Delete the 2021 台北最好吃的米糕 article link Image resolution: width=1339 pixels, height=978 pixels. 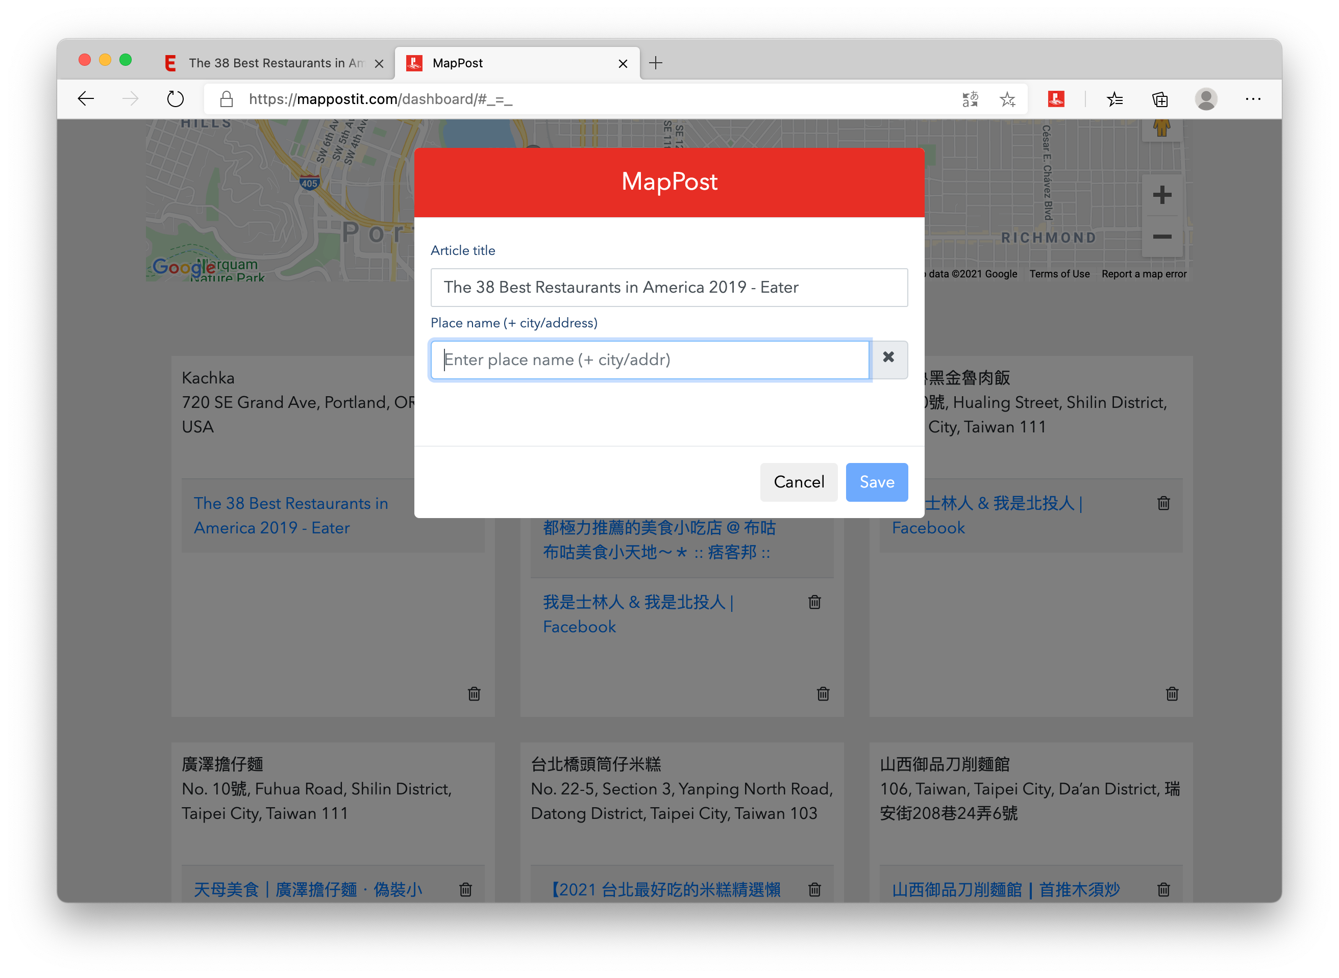pos(814,889)
